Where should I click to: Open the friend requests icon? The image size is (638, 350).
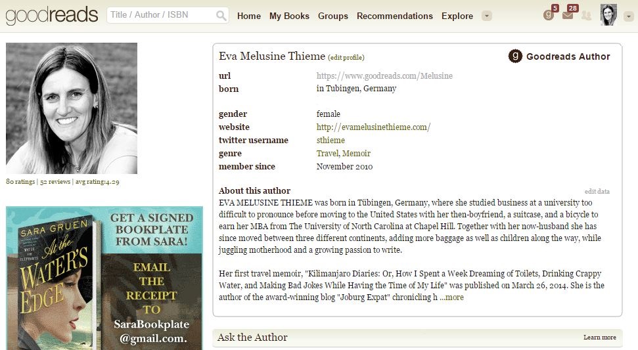[x=586, y=15]
